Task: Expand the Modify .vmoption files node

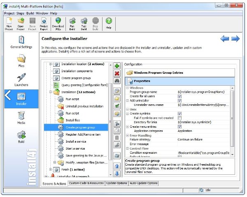Action: click(55, 162)
